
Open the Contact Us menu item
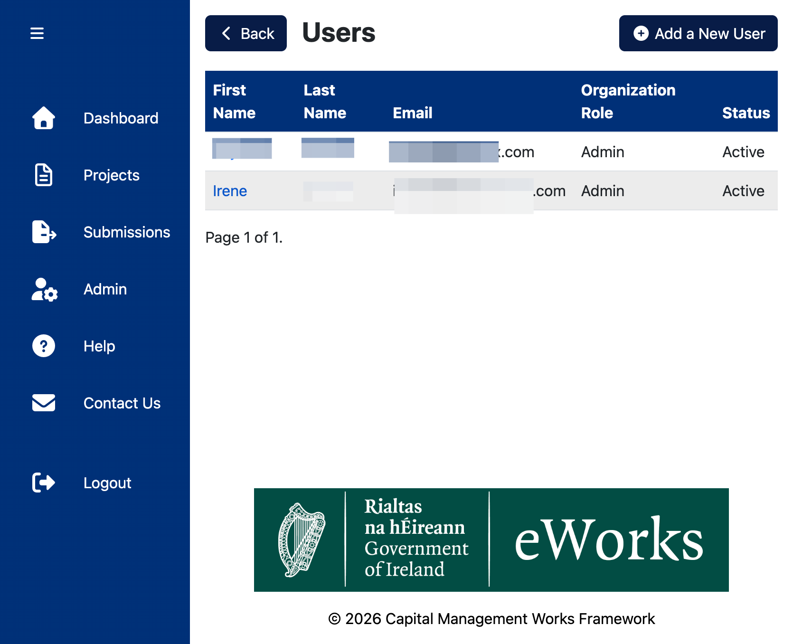tap(122, 403)
